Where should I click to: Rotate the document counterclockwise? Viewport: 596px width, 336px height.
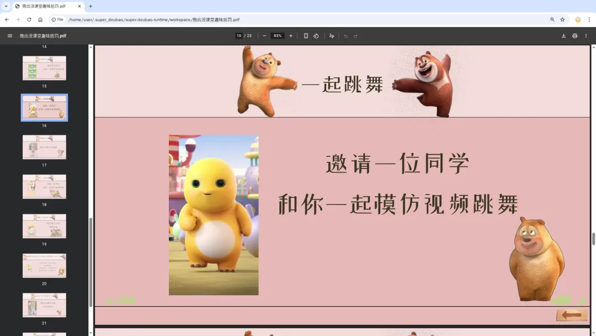316,36
